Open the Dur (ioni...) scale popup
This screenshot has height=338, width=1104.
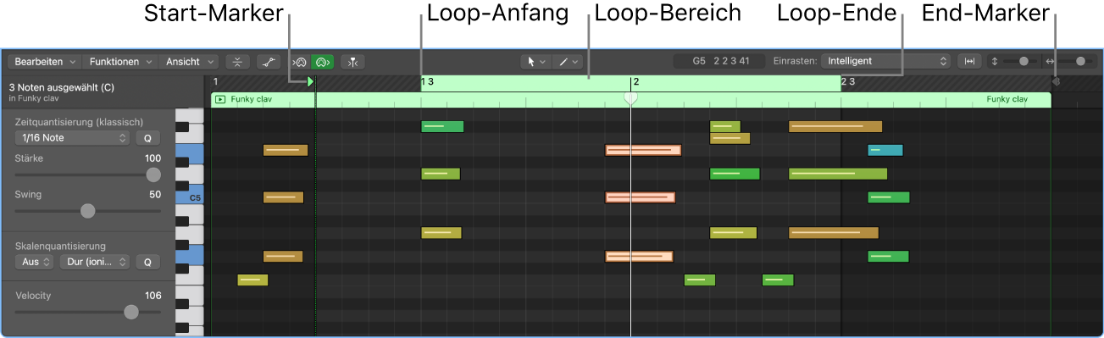coord(94,262)
